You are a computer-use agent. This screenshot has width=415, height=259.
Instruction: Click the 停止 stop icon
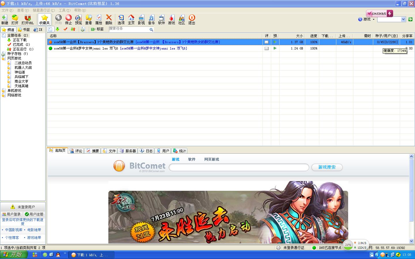(x=68, y=20)
